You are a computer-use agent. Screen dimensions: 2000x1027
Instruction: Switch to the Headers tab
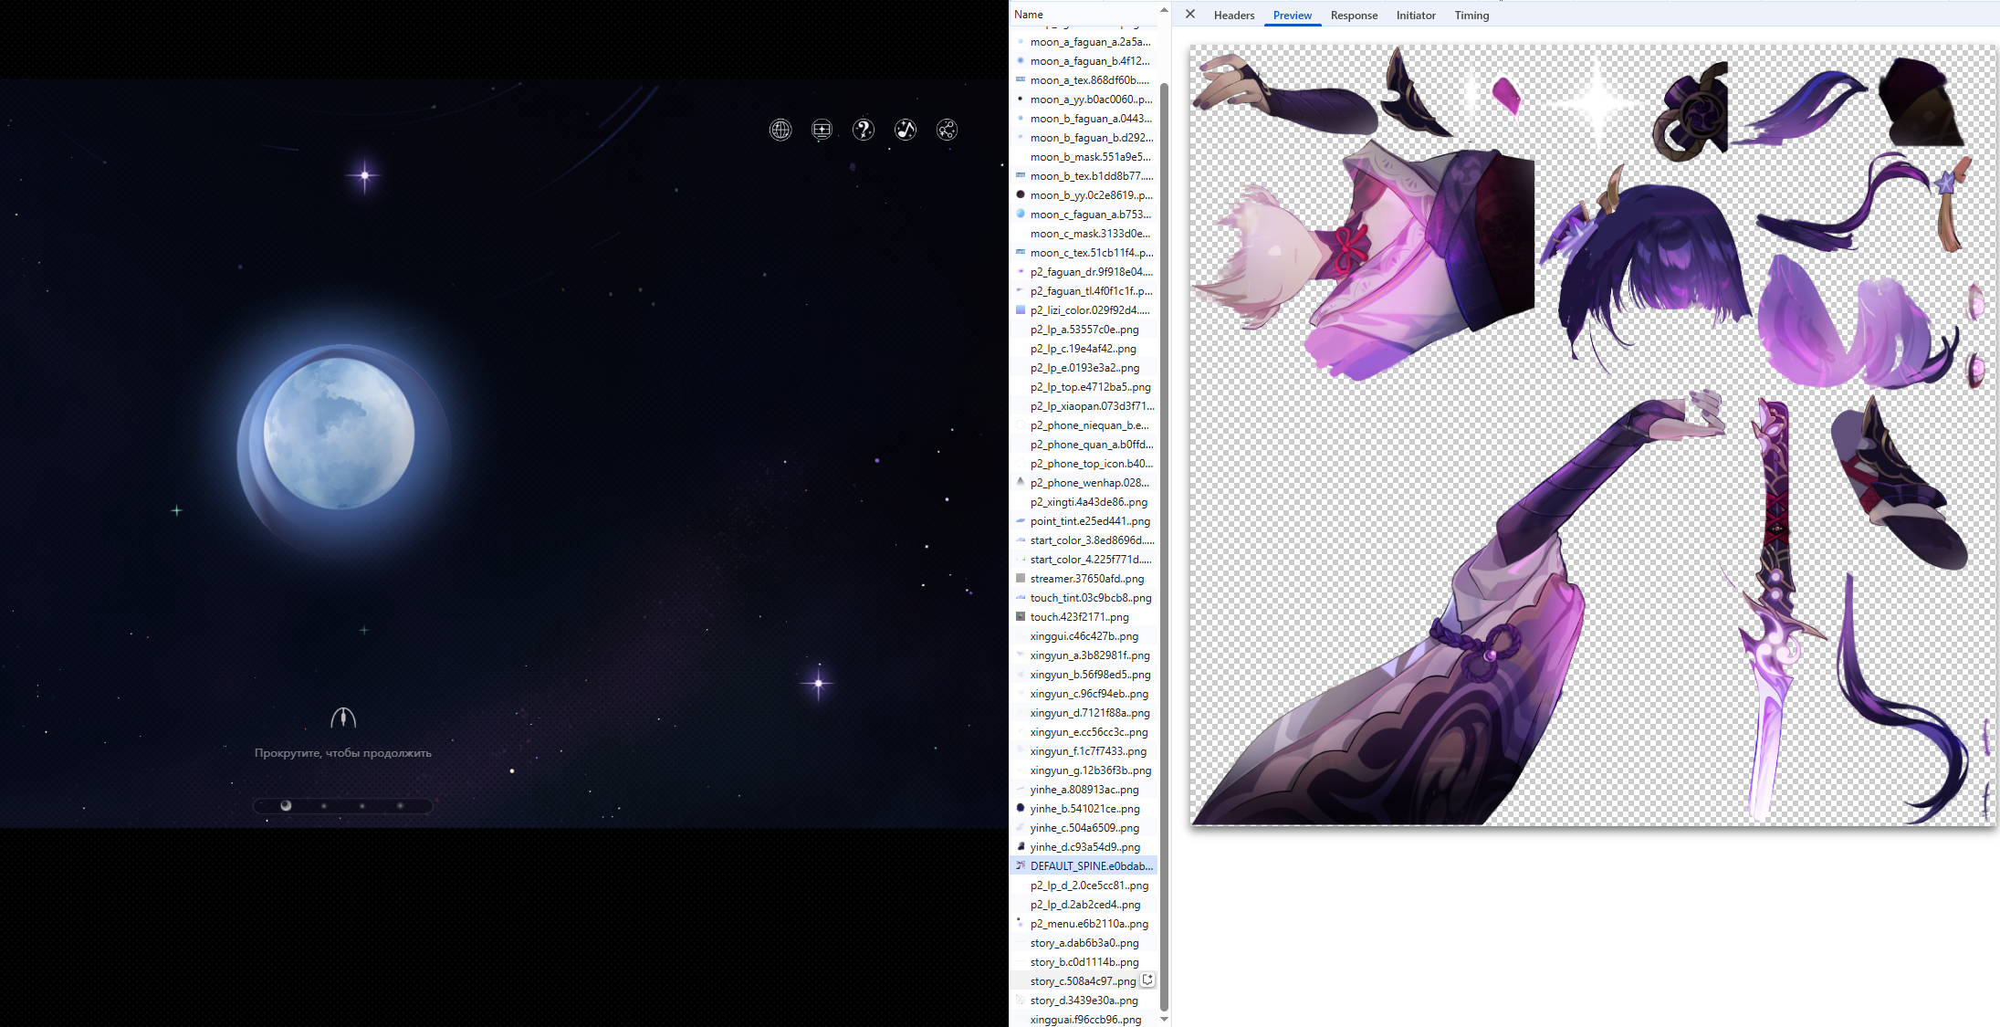pos(1234,16)
